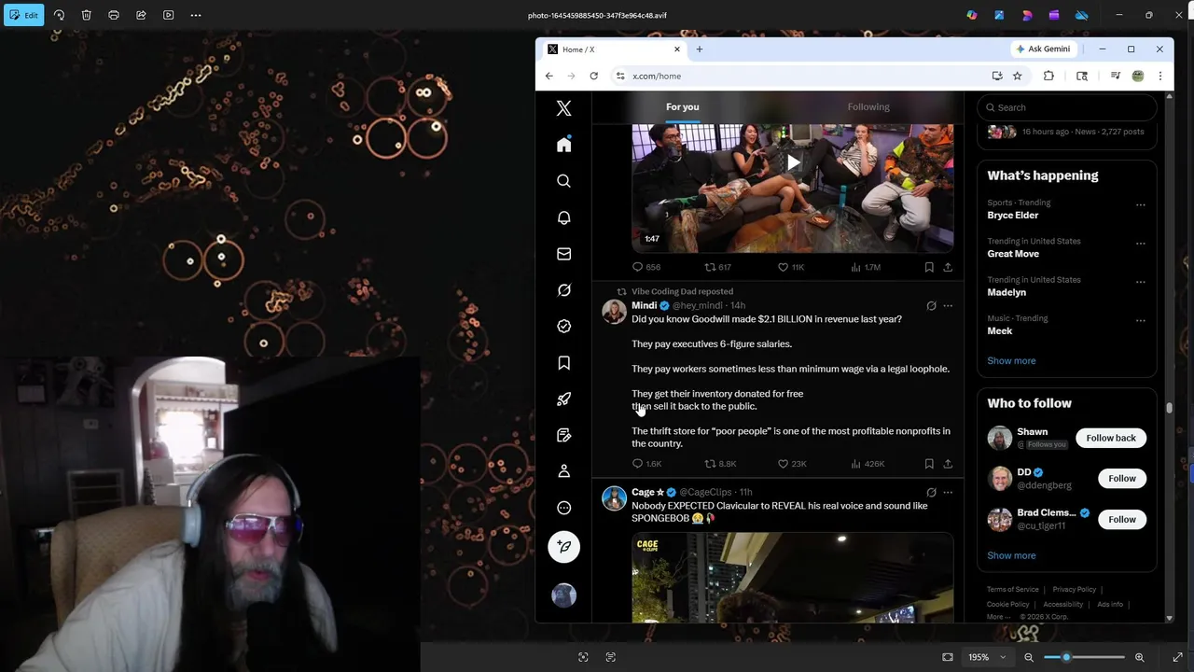Image resolution: width=1194 pixels, height=672 pixels.
Task: Click the fit-to-window icon beside 195%
Action: click(x=948, y=657)
